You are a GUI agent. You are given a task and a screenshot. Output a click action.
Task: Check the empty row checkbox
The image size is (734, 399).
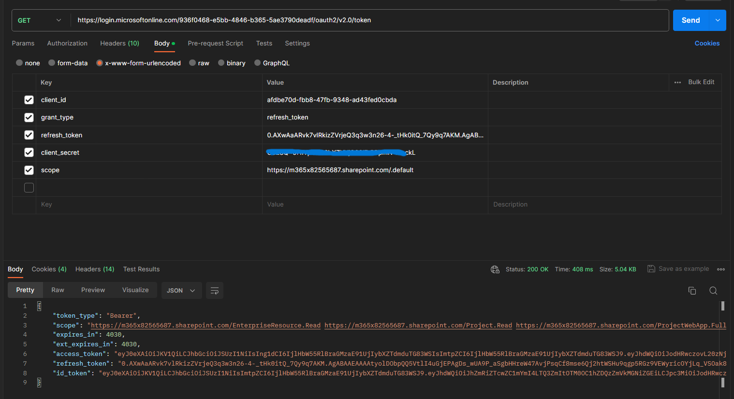29,188
